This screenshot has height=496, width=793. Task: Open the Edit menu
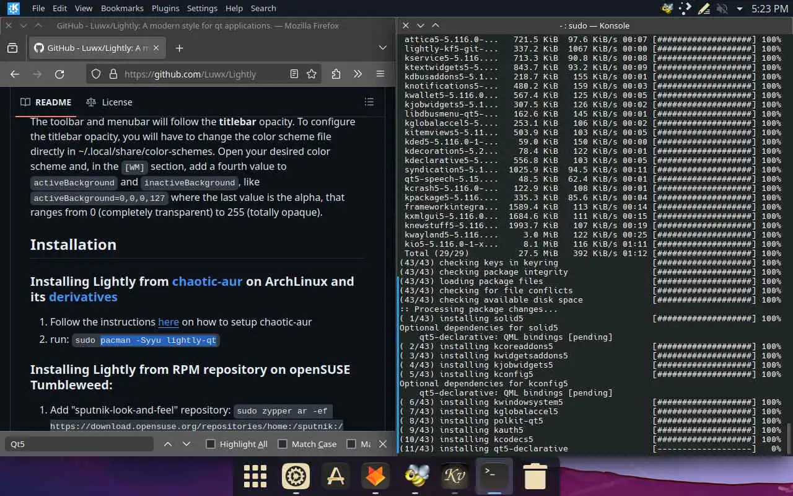click(59, 9)
